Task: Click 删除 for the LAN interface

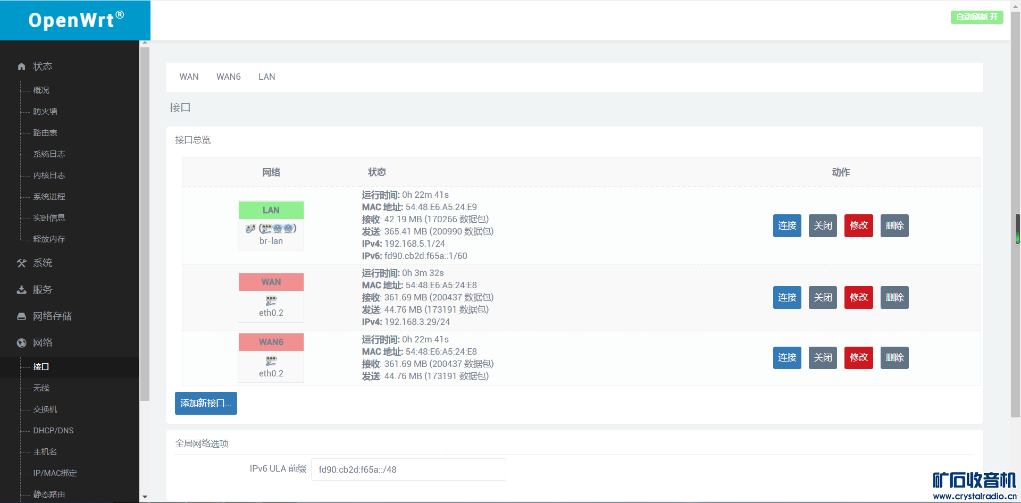Action: (894, 225)
